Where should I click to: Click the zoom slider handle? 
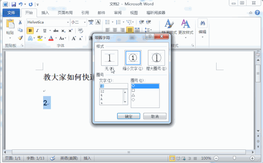tap(234, 158)
